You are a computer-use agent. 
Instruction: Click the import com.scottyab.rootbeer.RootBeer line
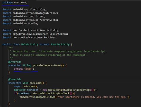[30, 37]
